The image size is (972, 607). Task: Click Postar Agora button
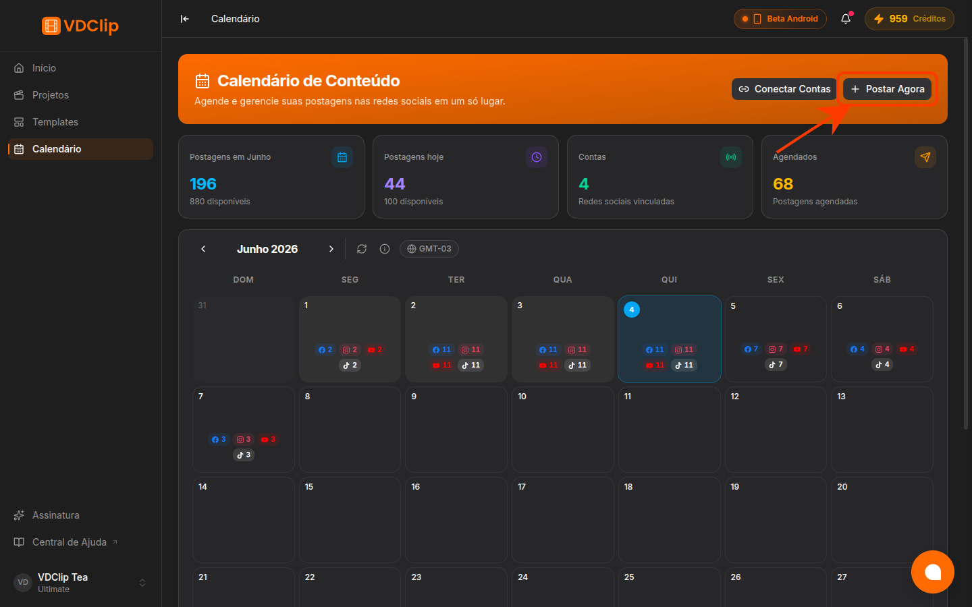click(888, 89)
